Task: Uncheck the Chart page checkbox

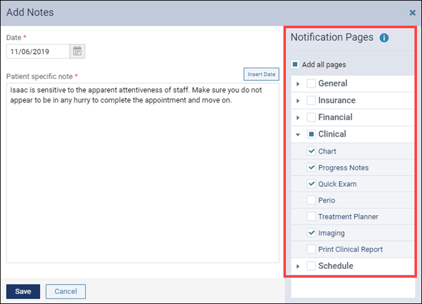Action: (312, 151)
